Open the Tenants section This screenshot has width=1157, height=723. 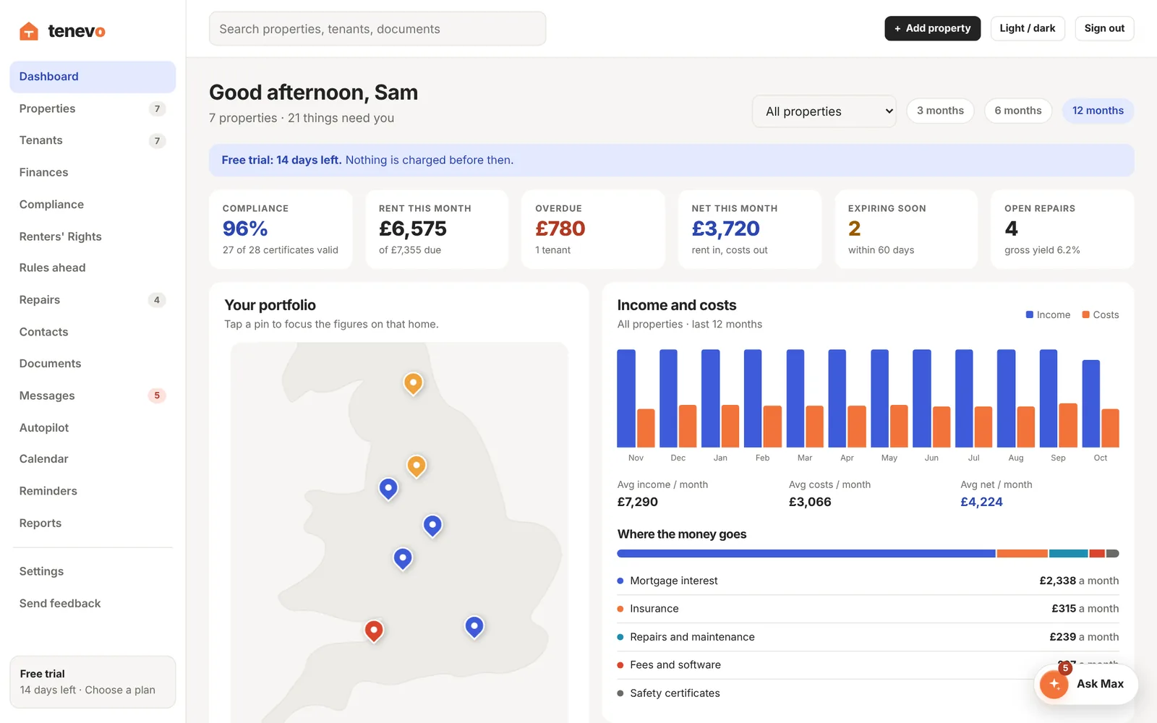pyautogui.click(x=93, y=140)
